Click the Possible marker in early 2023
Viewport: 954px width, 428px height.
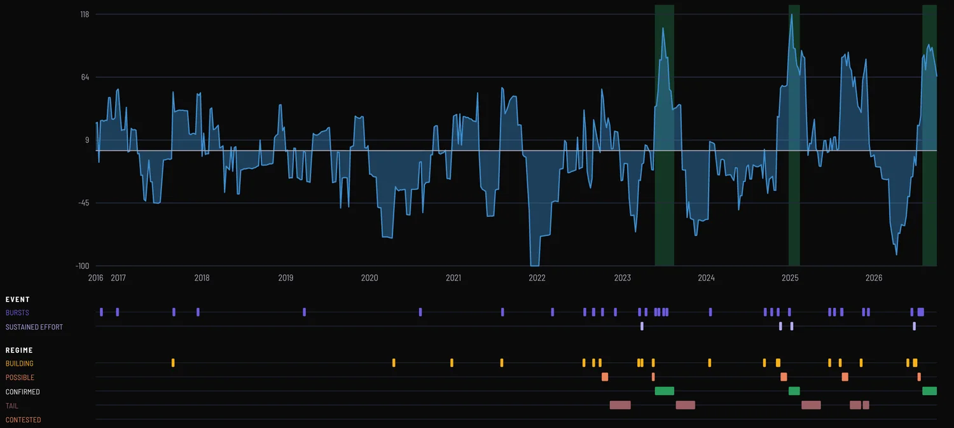[x=653, y=377]
